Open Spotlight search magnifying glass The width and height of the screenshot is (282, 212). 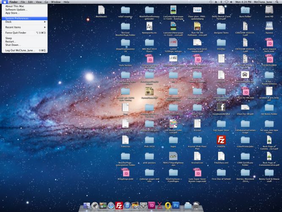point(277,2)
